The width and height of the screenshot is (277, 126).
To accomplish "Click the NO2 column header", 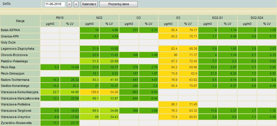I will tap(99, 18).
